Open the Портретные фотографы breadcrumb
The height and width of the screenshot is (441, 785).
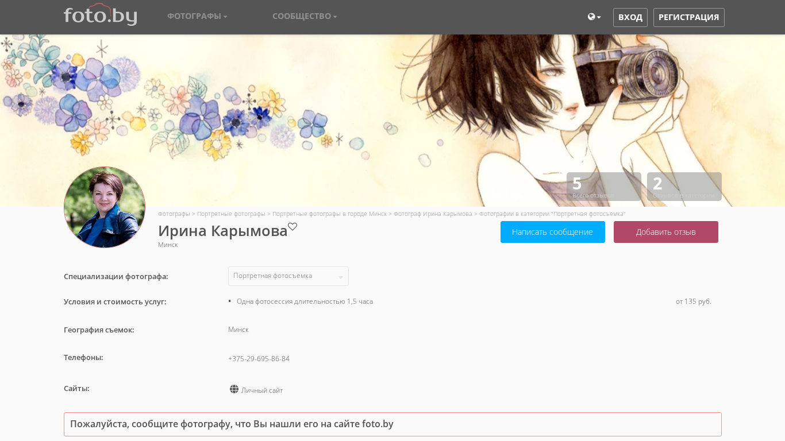[x=231, y=214]
